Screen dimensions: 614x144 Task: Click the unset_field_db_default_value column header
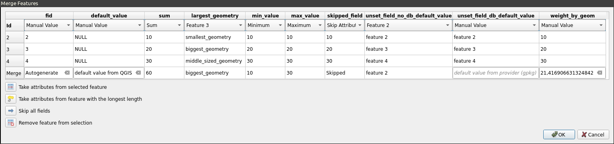pos(496,16)
